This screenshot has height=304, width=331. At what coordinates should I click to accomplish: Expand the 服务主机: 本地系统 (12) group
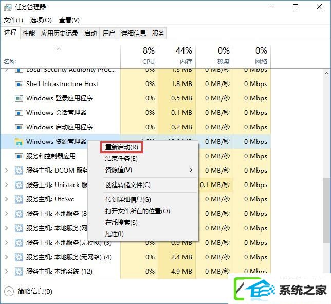tap(7, 271)
